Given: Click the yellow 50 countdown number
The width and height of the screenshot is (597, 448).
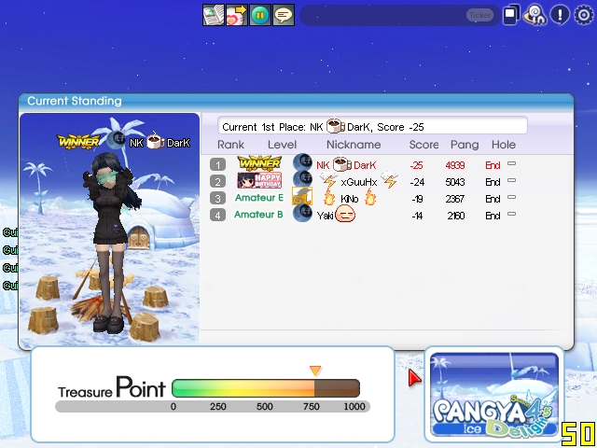Looking at the screenshot, I should (x=578, y=433).
